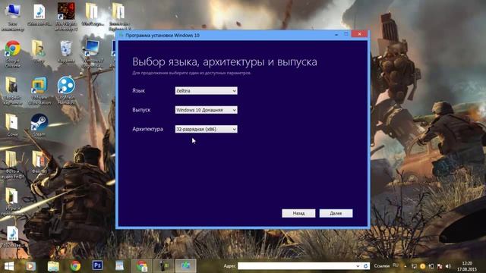Minimize the Windows 10 setup window

pyautogui.click(x=336, y=34)
